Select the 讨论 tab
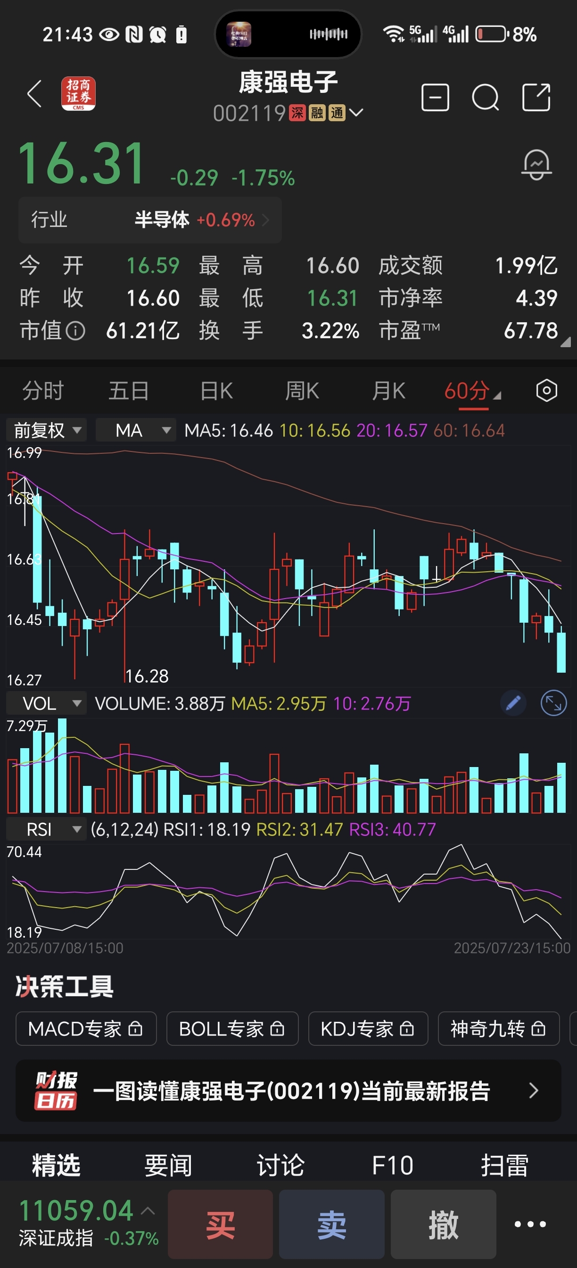The width and height of the screenshot is (577, 1268). click(x=280, y=1165)
